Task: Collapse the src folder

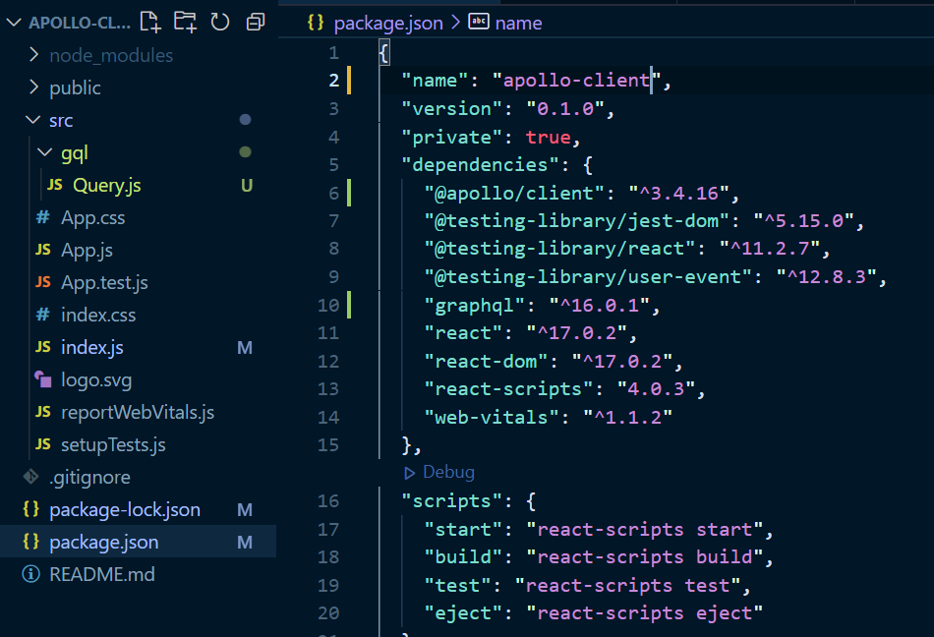Action: (x=33, y=120)
